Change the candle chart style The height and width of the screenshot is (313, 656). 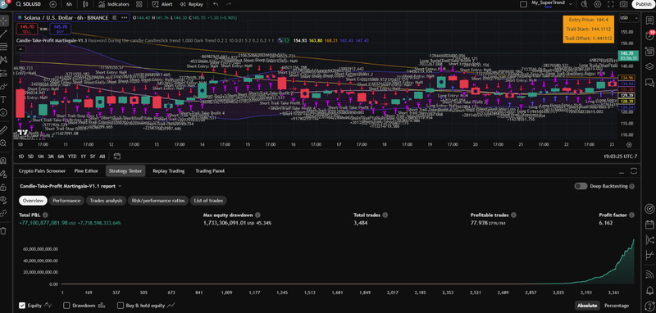coord(86,4)
